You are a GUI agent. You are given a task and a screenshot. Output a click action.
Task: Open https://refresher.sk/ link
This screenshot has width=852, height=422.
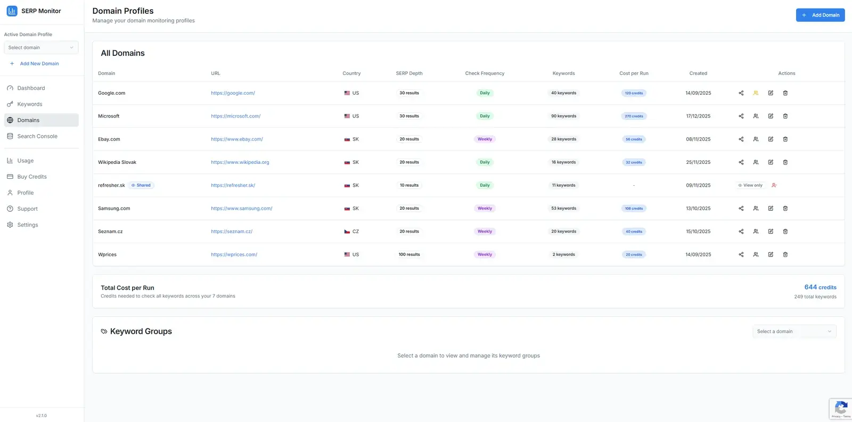233,185
